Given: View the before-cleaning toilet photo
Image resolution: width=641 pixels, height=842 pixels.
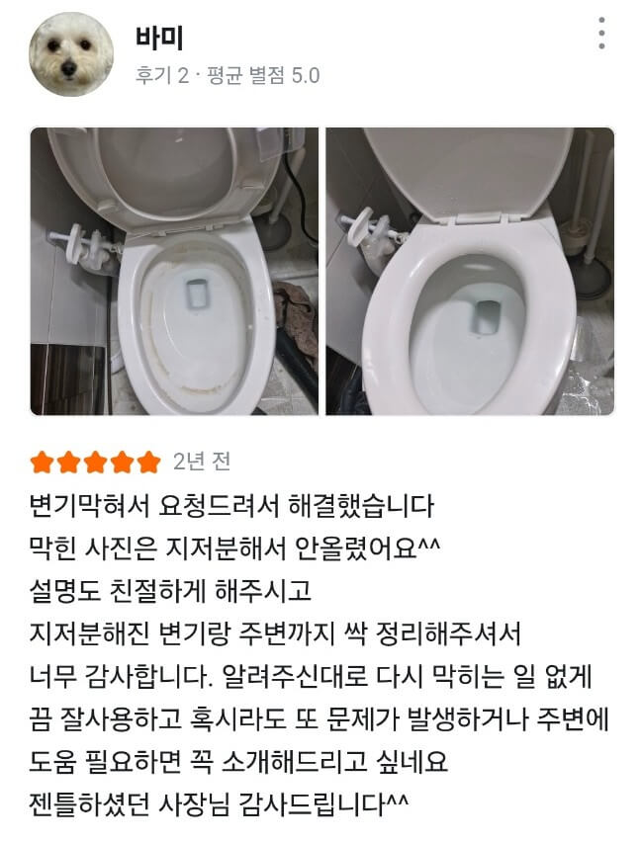Looking at the screenshot, I should (x=174, y=271).
